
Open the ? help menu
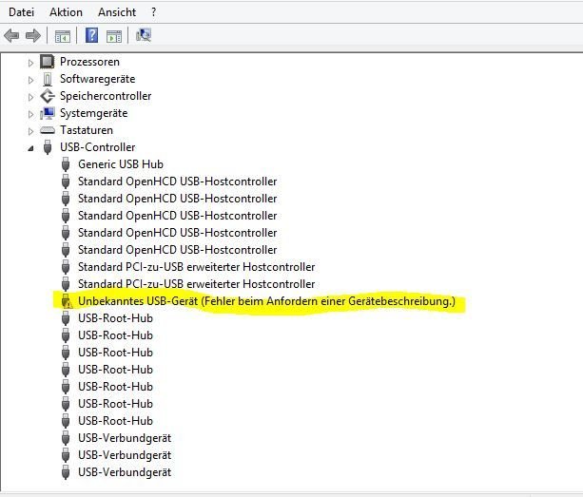point(154,12)
